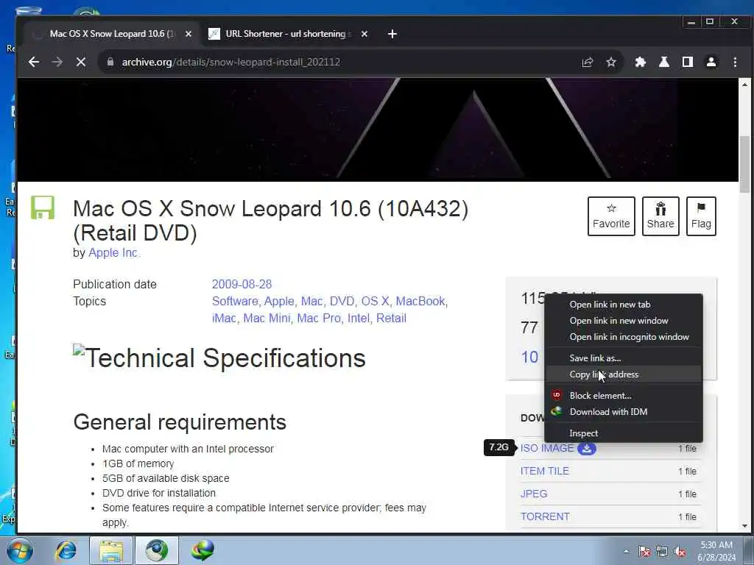Go back with the browser back arrow
This screenshot has width=754, height=565.
tap(34, 62)
